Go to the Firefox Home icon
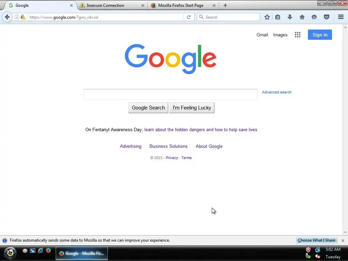Viewport: 348px width, 261px height. [x=302, y=17]
